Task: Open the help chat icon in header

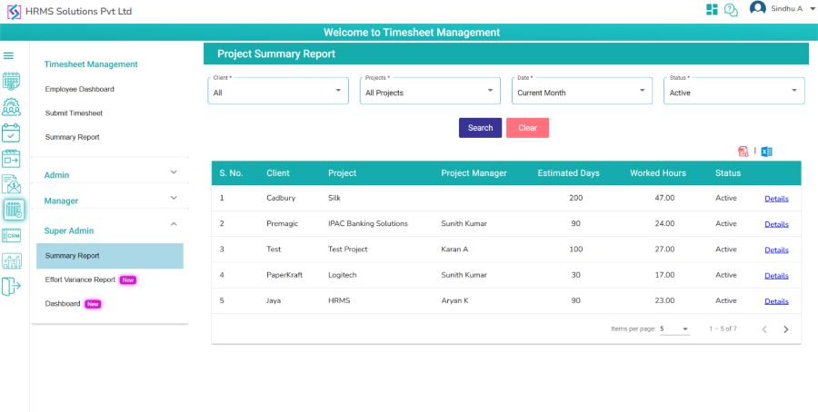Action: (731, 10)
